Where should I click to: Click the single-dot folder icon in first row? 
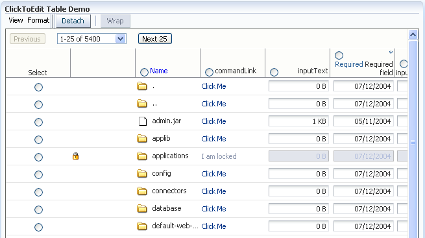(x=141, y=86)
